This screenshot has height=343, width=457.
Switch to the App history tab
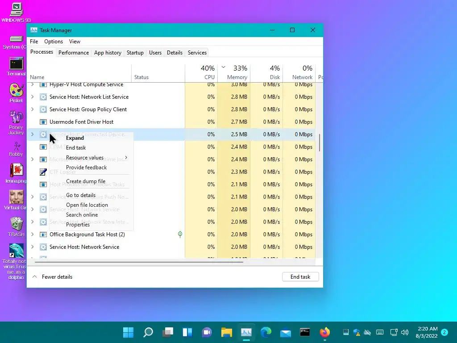tap(108, 53)
